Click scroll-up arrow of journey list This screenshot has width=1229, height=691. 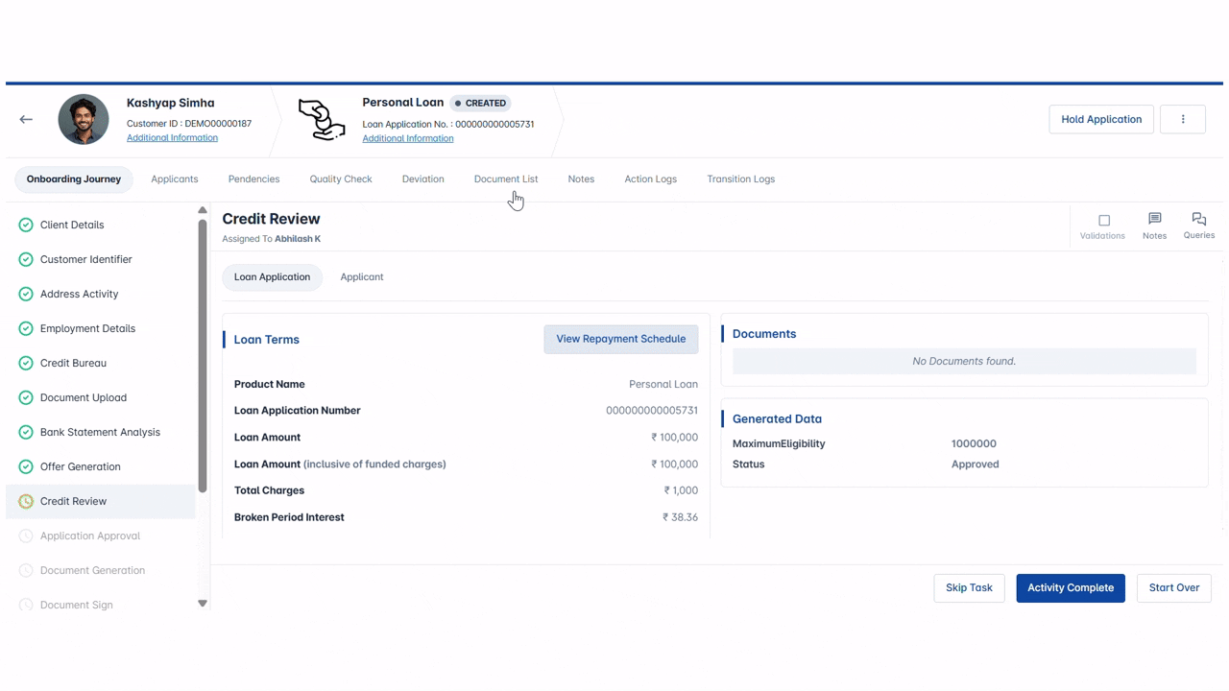coord(203,210)
